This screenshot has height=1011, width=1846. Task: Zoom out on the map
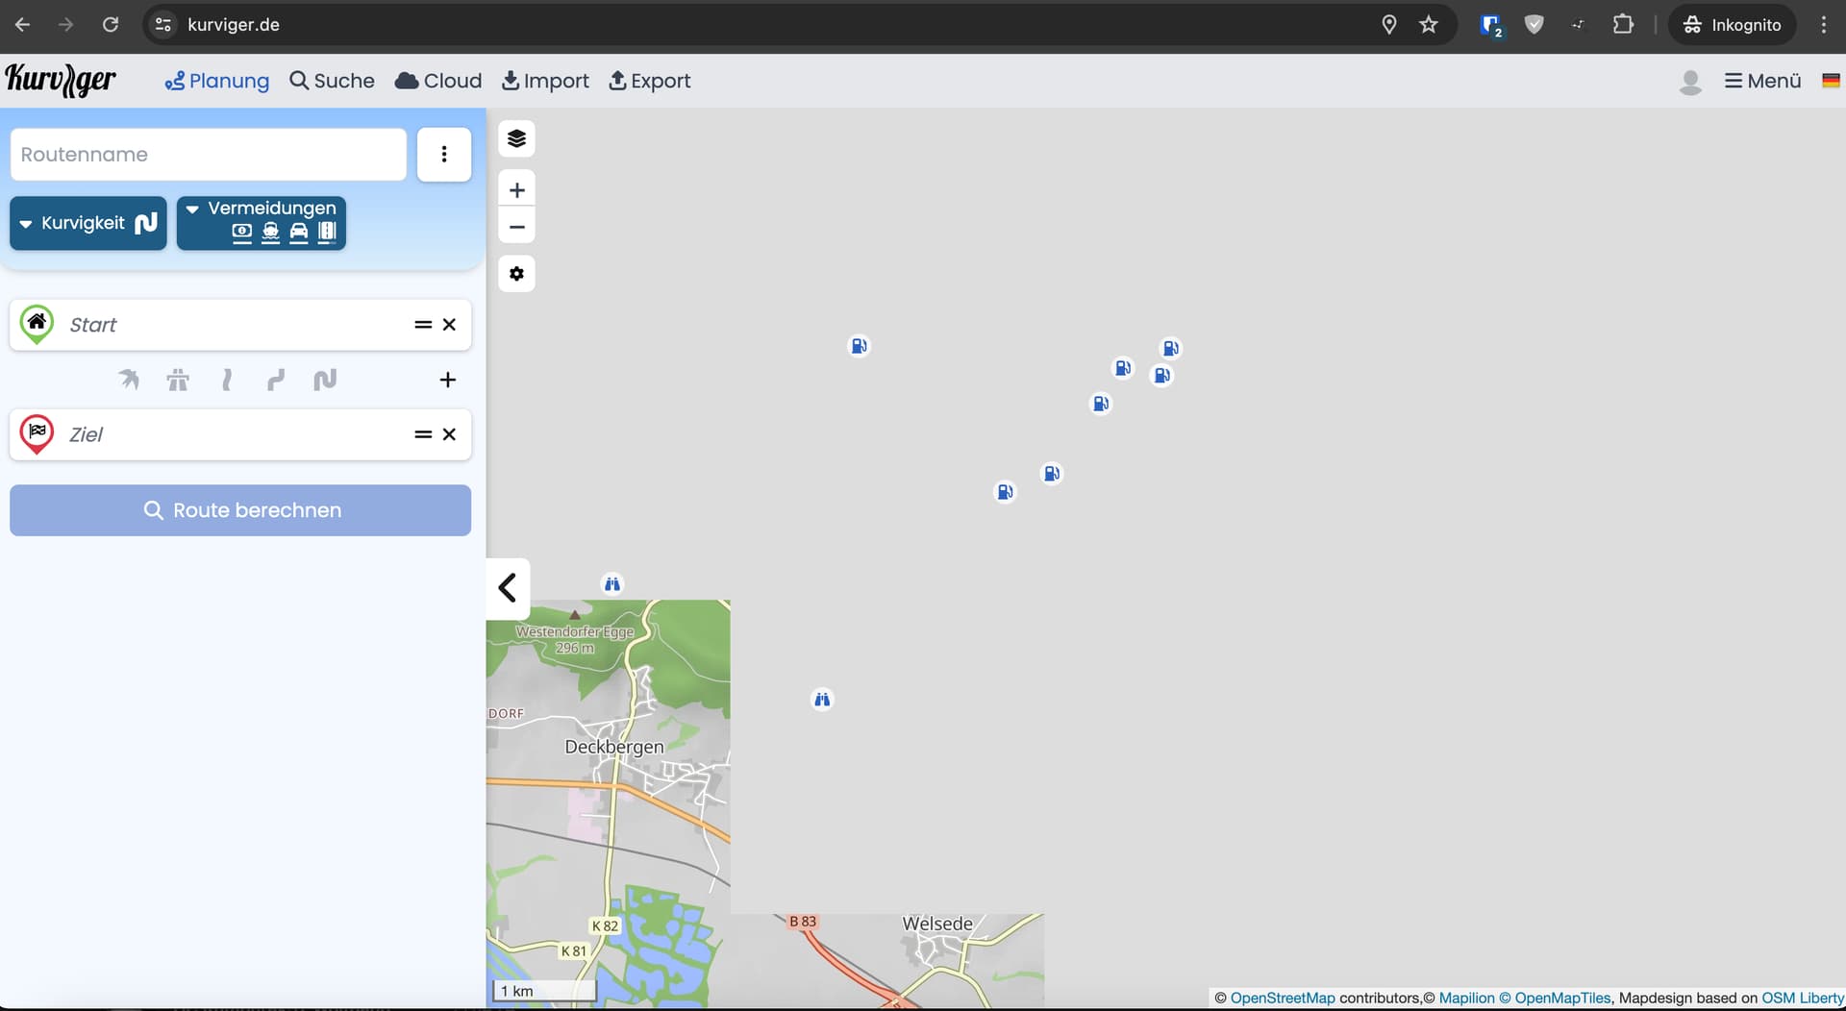pos(516,227)
